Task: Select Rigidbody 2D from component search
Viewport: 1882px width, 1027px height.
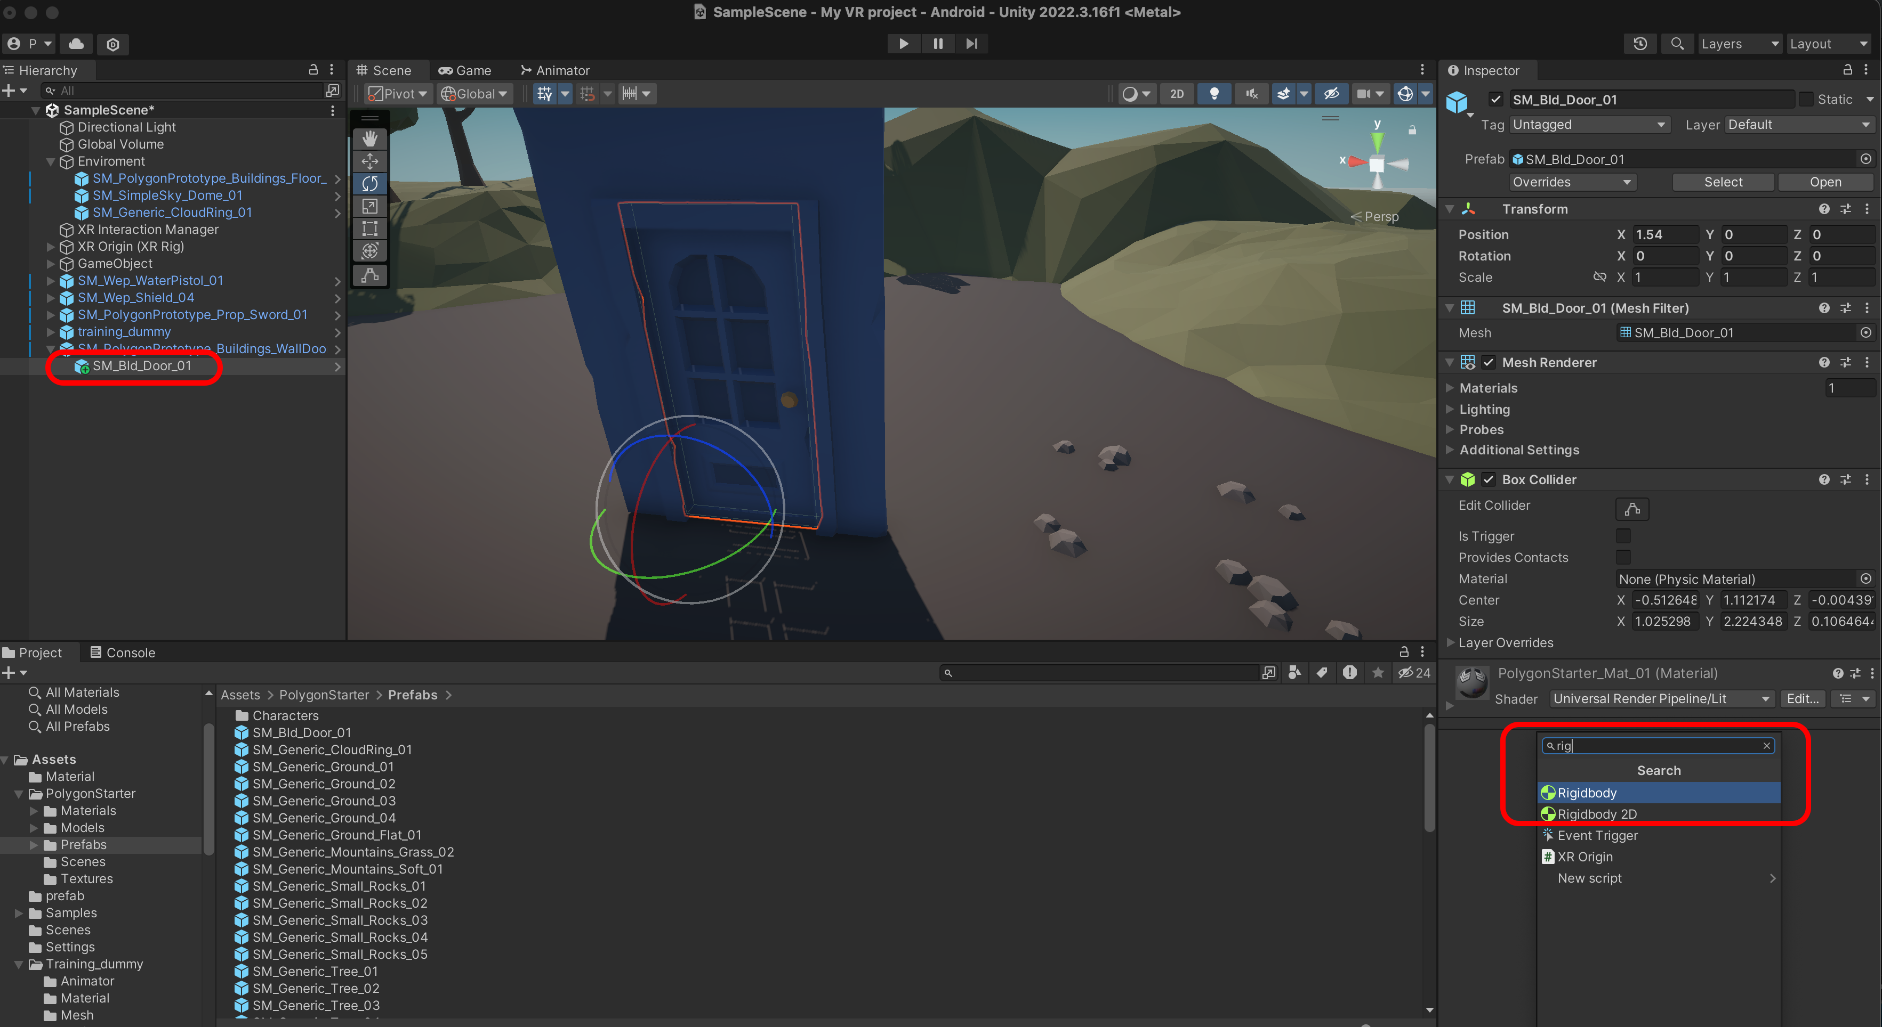Action: [x=1596, y=814]
